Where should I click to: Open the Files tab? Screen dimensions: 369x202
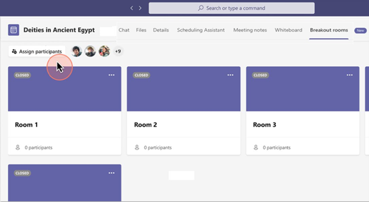141,30
